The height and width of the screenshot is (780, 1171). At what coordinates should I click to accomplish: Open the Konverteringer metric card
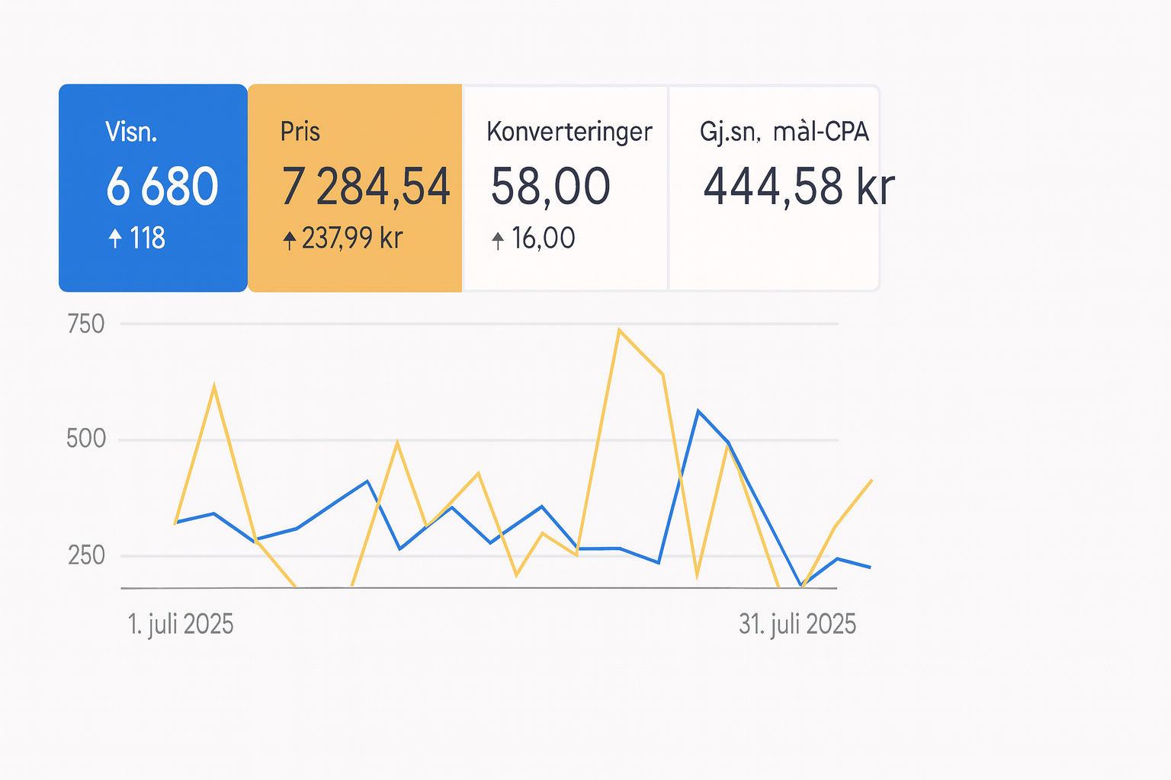[564, 187]
